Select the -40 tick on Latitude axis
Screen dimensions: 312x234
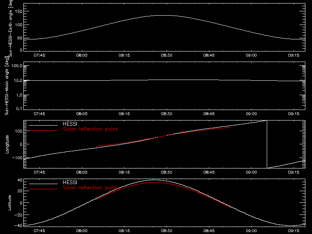click(x=18, y=225)
